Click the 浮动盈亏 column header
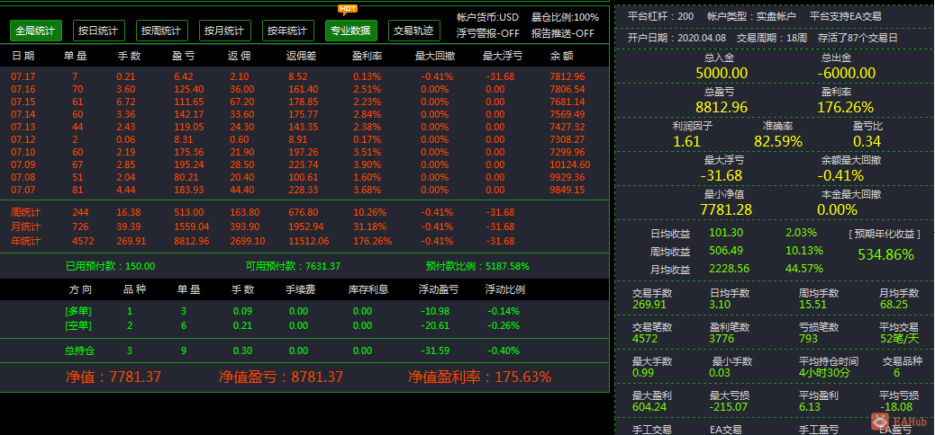Viewport: 935px width, 435px height. [x=439, y=289]
